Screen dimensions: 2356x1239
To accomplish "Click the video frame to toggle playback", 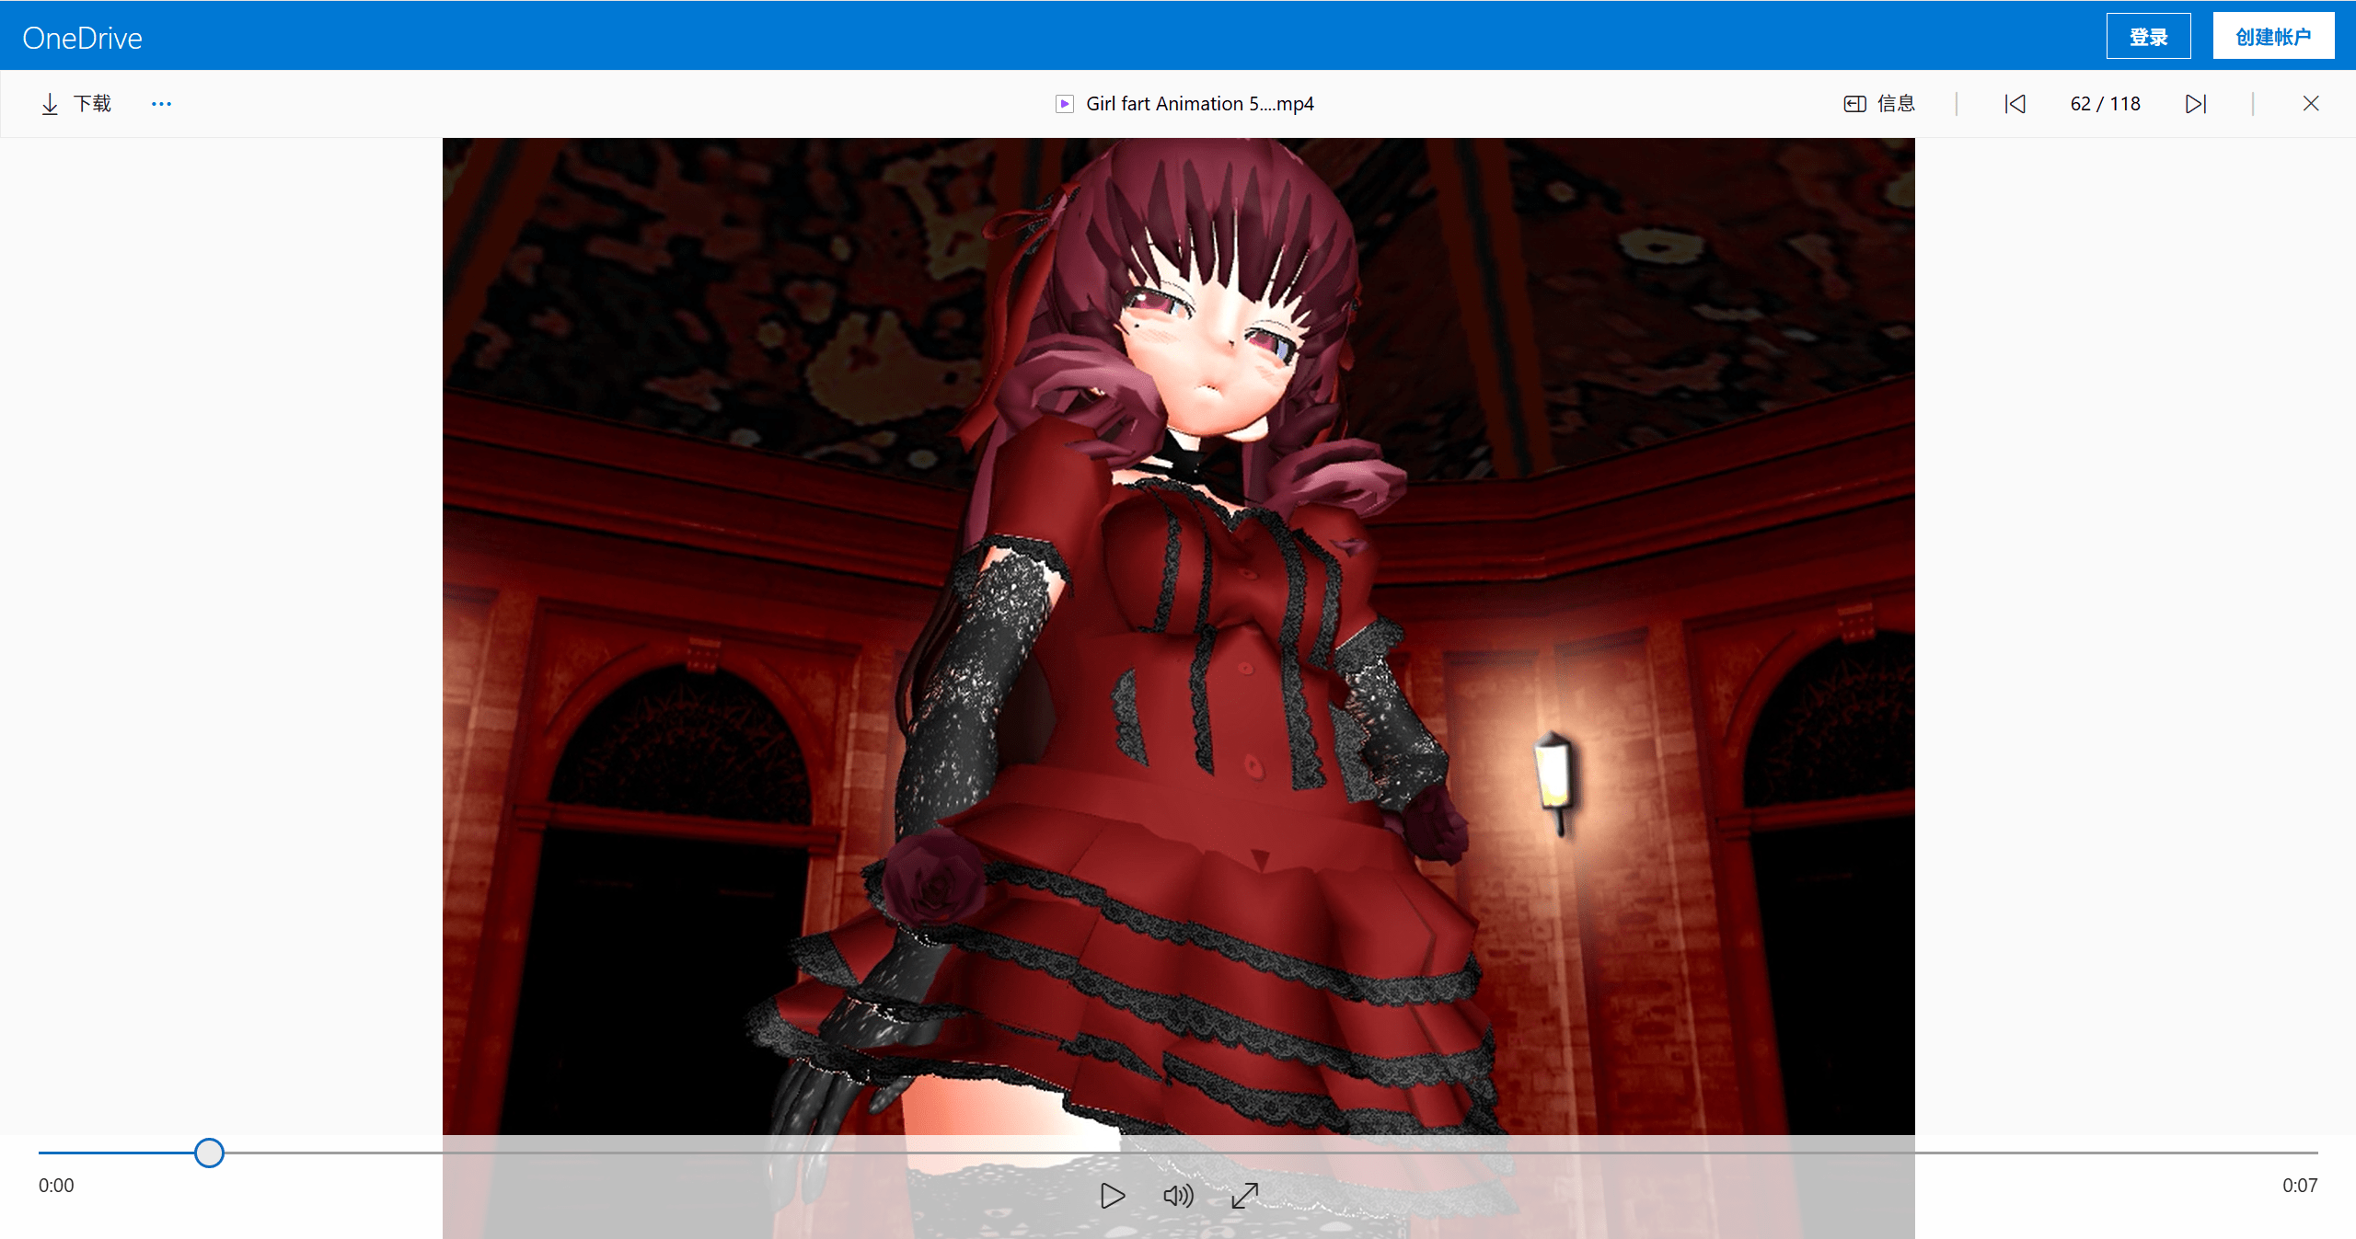I will (1178, 635).
